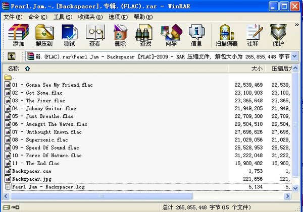Click the 添加 (Add) toolbar icon

(18, 35)
